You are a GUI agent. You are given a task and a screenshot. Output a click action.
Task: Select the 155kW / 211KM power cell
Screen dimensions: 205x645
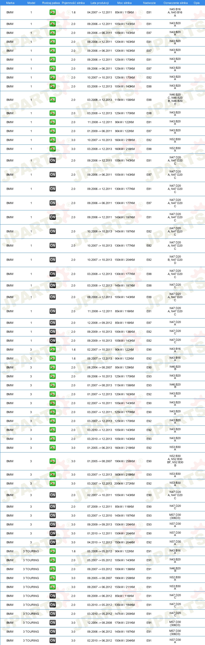point(125,587)
